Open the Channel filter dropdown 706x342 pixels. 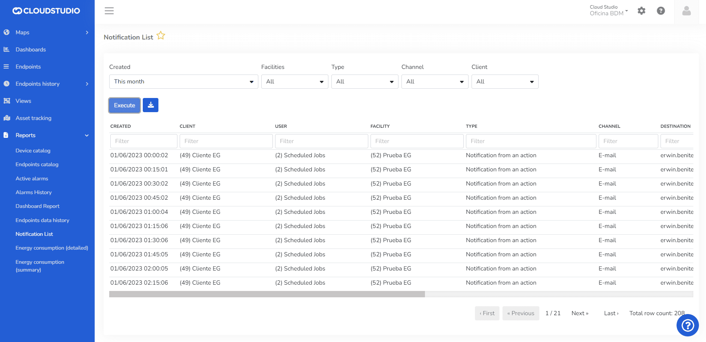coord(435,82)
